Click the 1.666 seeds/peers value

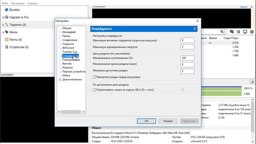[236, 55]
